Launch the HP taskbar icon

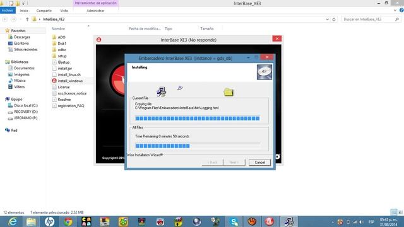pos(49,221)
